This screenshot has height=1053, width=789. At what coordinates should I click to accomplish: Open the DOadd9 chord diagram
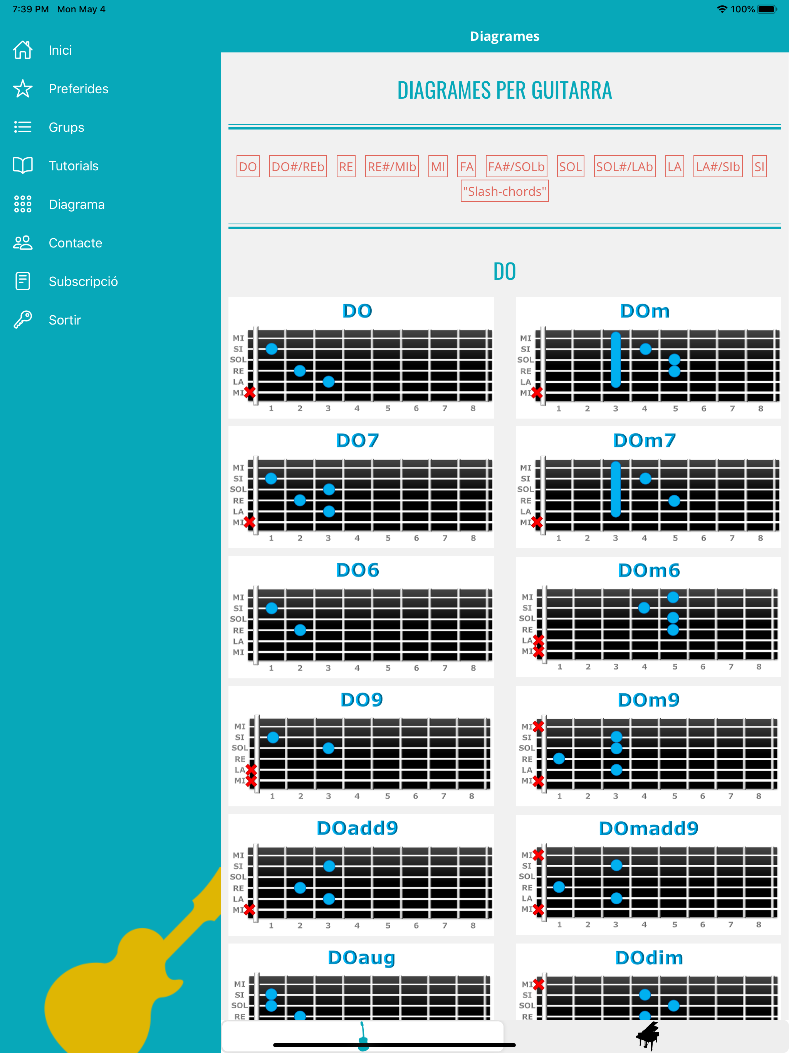coord(361,875)
